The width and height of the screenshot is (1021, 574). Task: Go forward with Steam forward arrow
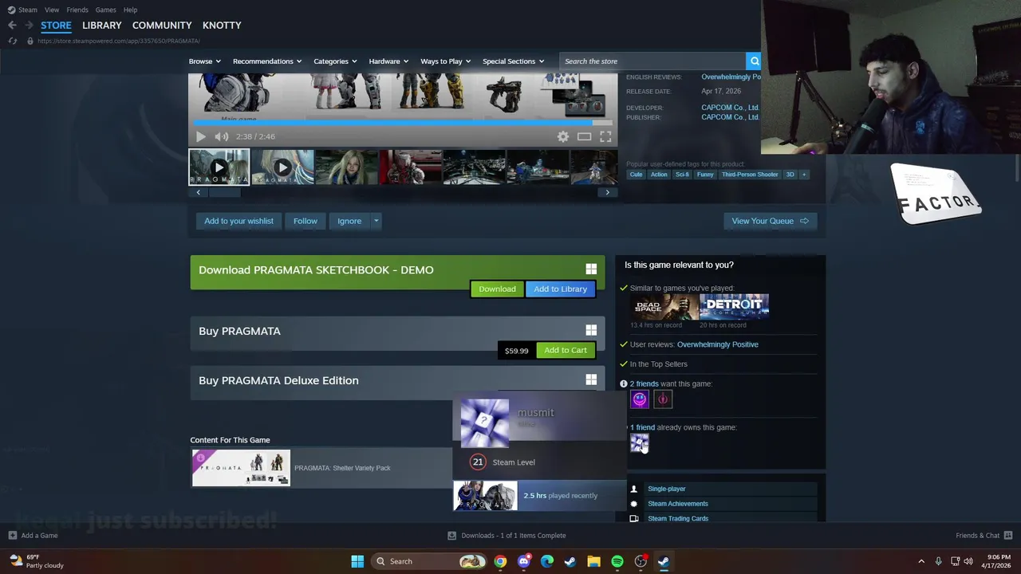pyautogui.click(x=29, y=26)
